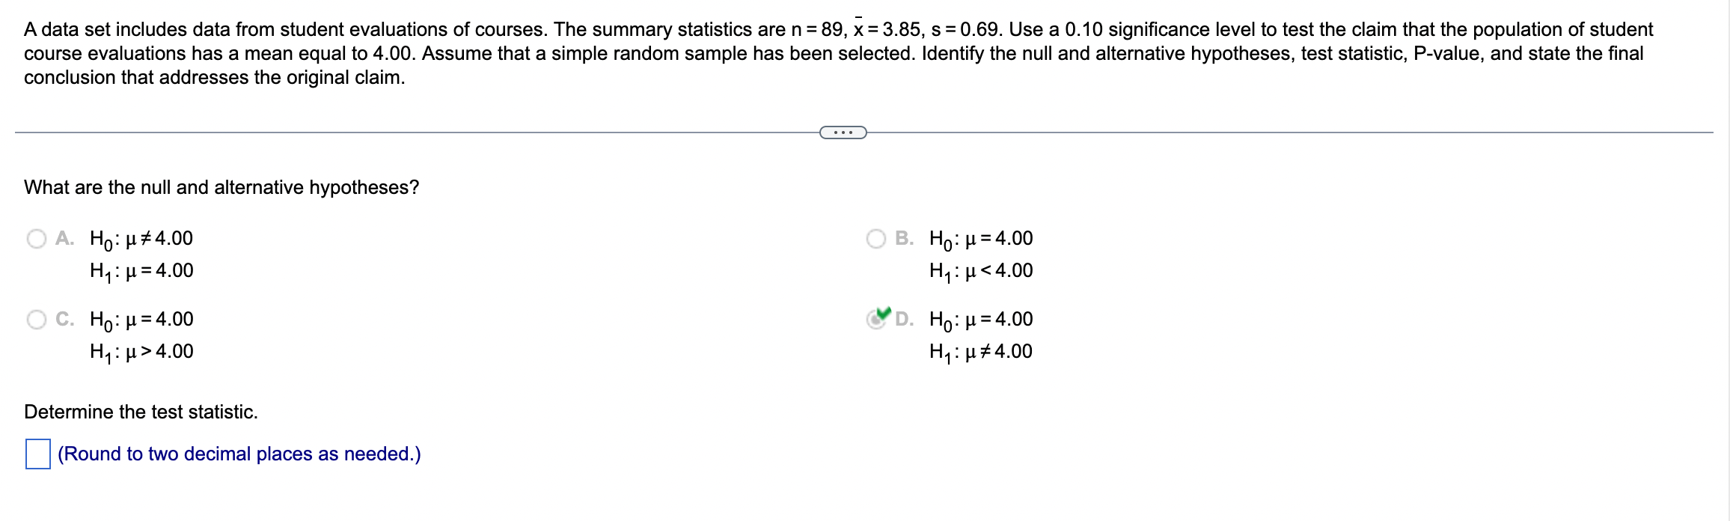
Task: Focus the test statistic answer box
Action: point(38,454)
